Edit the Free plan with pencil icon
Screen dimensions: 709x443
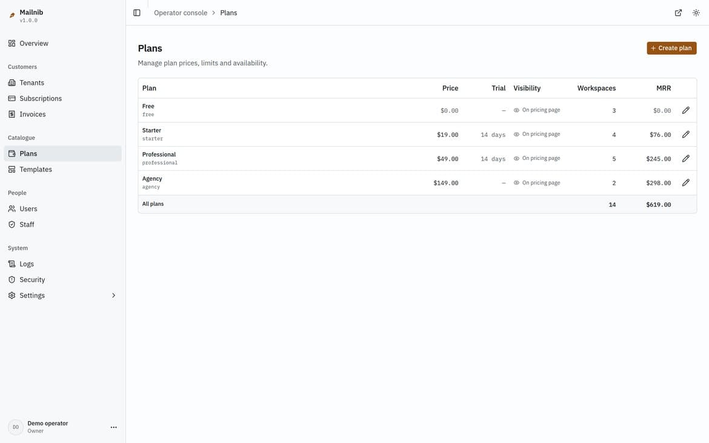(686, 110)
